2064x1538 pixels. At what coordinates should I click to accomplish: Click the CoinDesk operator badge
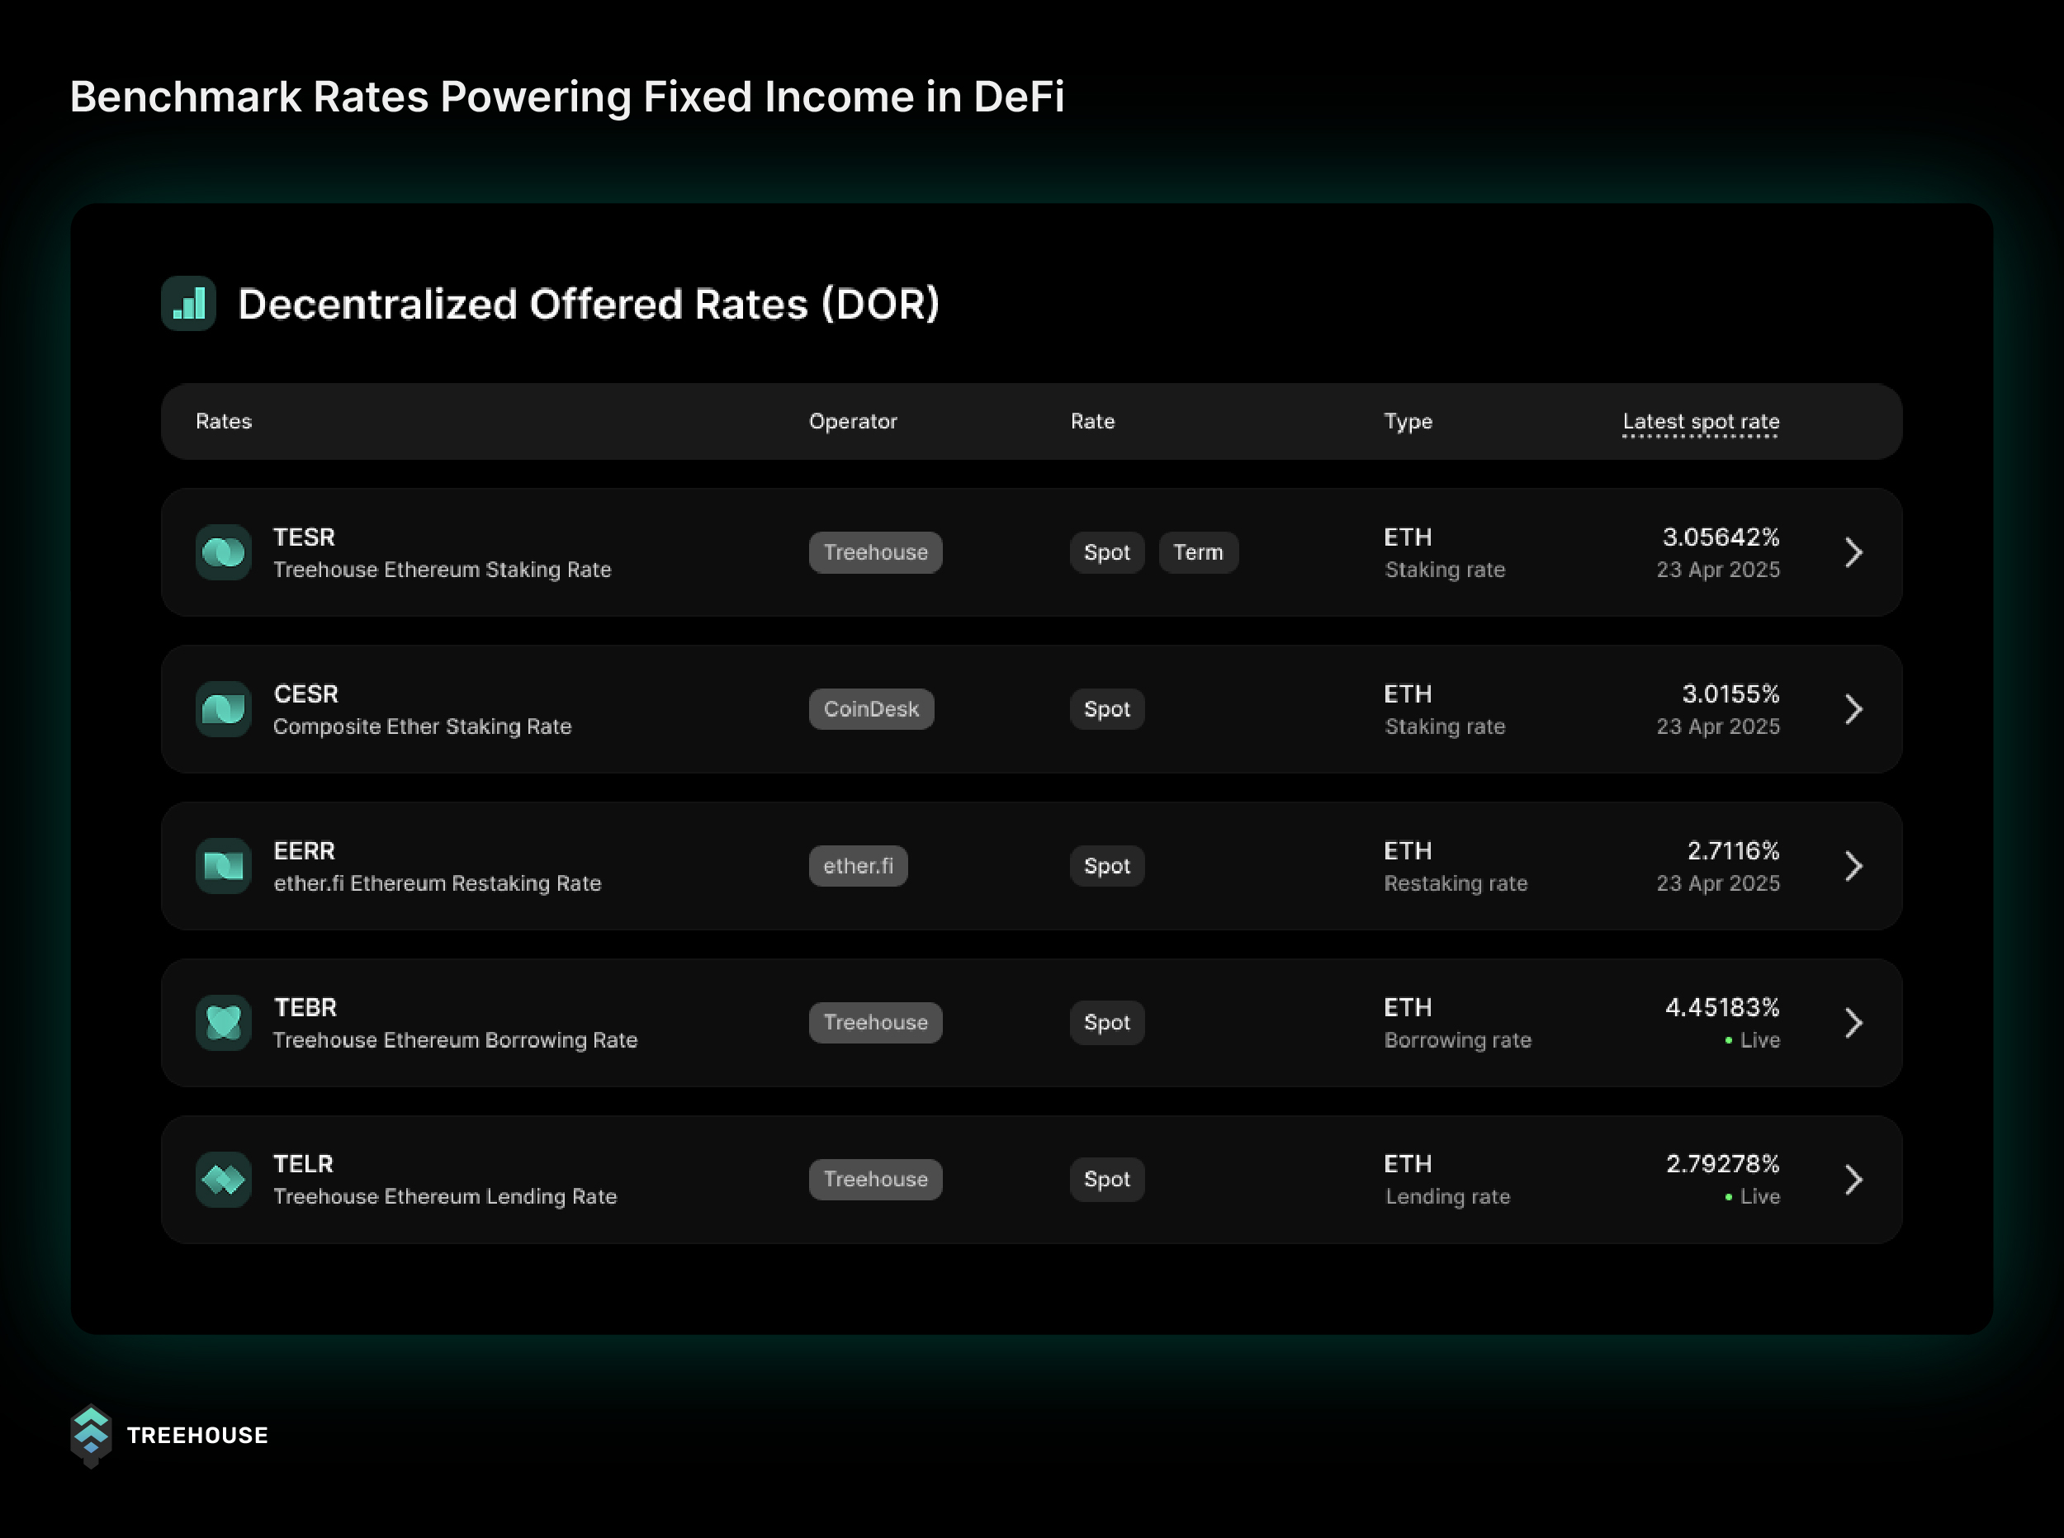(870, 709)
